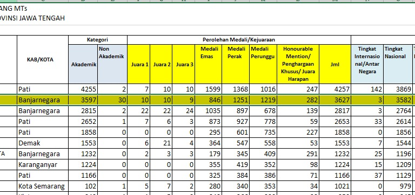Click the Jml value 4257
This screenshot has height=195, width=415.
coord(335,89)
